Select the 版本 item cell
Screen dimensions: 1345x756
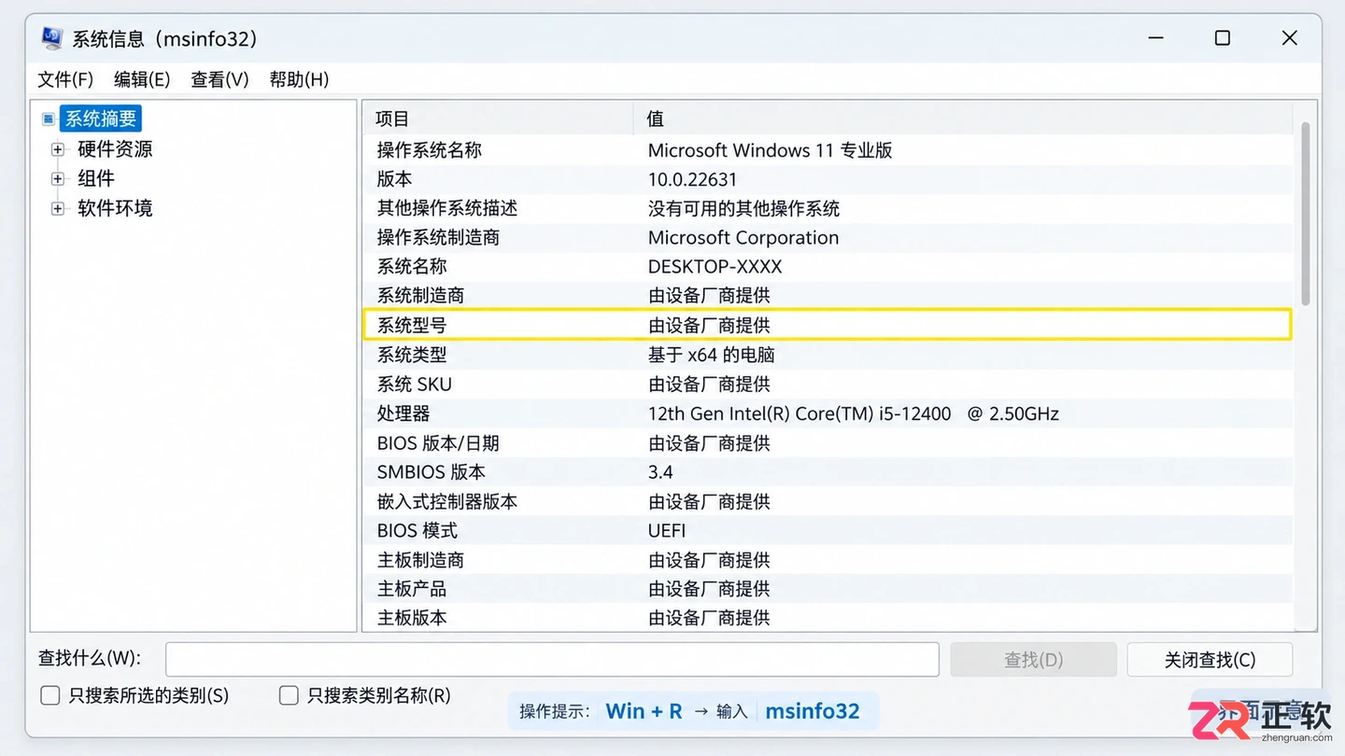click(394, 179)
